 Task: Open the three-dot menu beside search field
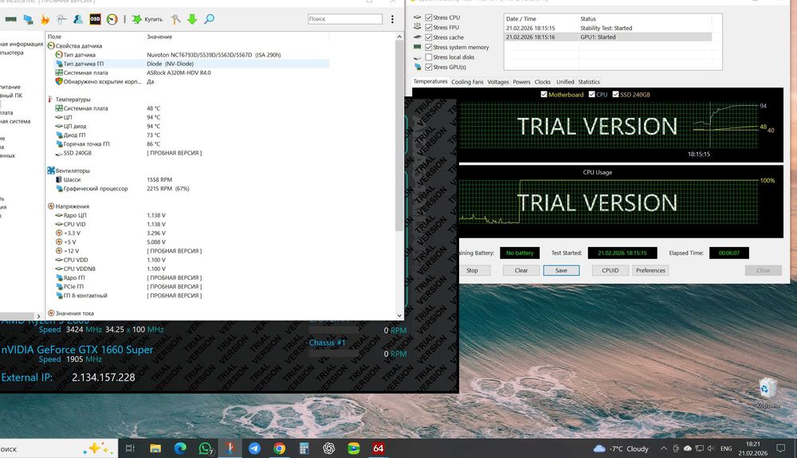click(392, 18)
